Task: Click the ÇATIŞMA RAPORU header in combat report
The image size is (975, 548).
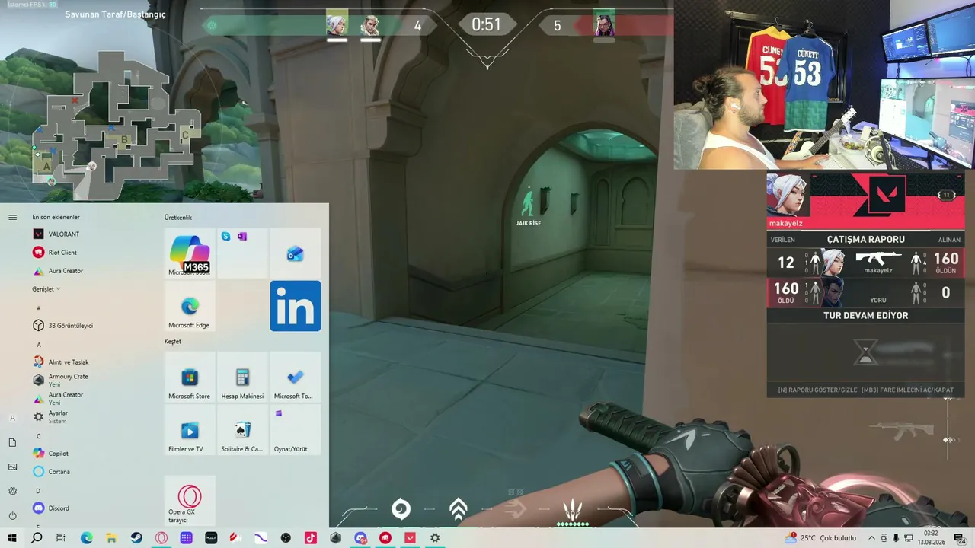Action: [865, 239]
